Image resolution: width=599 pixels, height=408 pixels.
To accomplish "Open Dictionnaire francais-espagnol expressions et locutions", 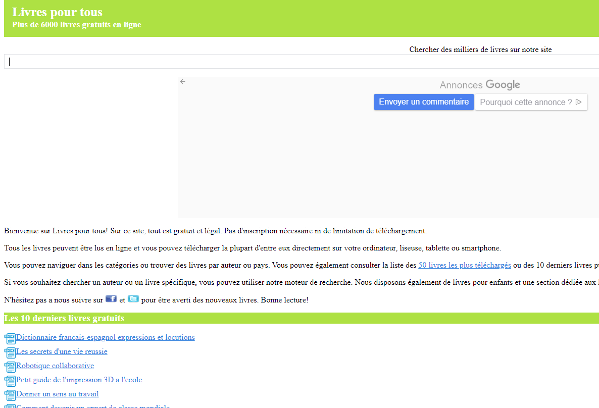I will click(105, 337).
